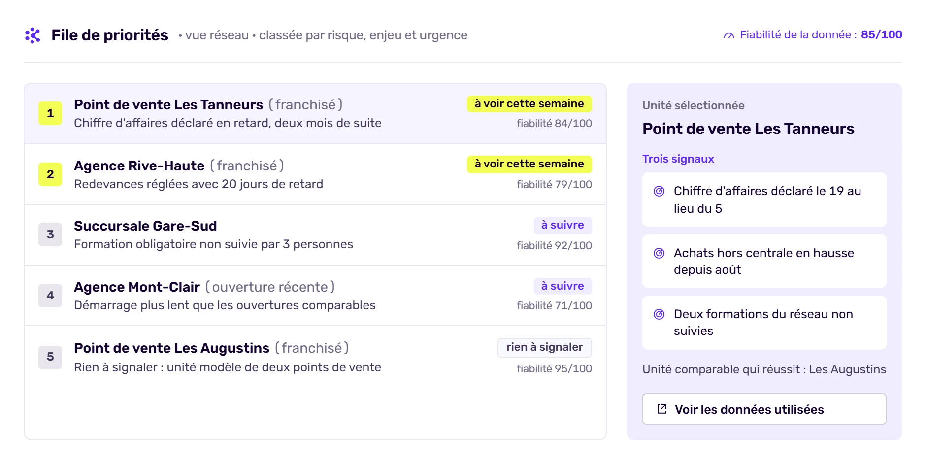Open the signal card Chiffre d'affaires déclaré le 19
This screenshot has width=926, height=465.
point(764,199)
